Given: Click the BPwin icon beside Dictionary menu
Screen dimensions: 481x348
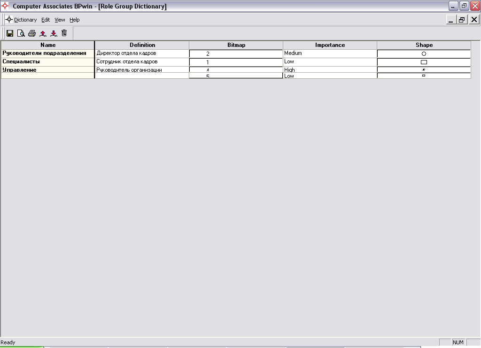Looking at the screenshot, I should tap(9, 19).
